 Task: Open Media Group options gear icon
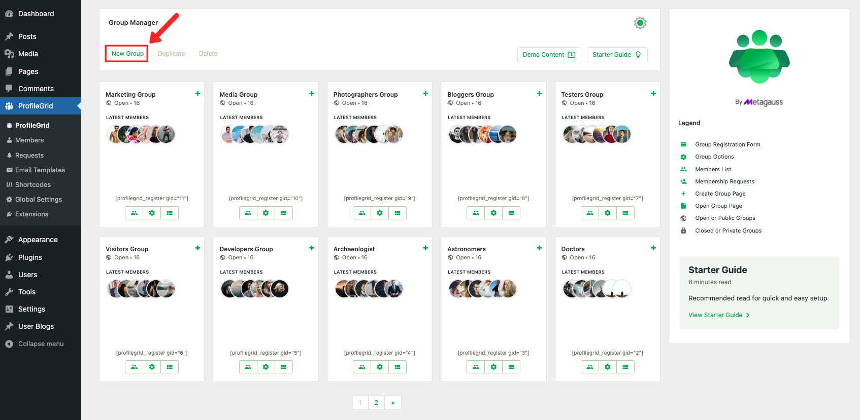[x=266, y=213]
